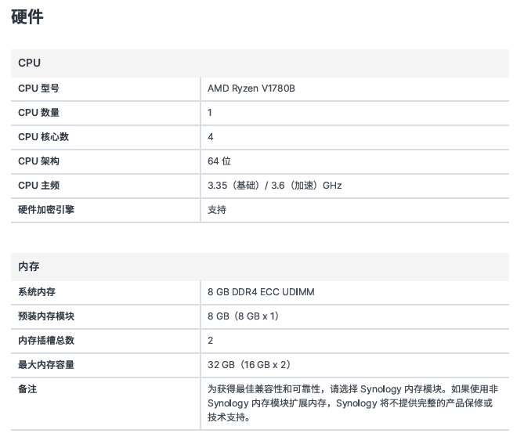Click the CPU 数量 row label
Image resolution: width=524 pixels, height=437 pixels.
[x=38, y=113]
